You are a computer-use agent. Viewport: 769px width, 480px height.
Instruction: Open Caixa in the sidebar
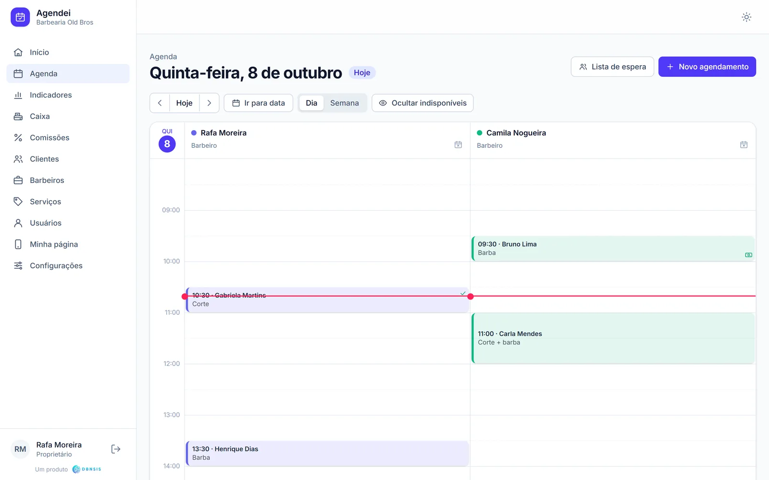coord(68,116)
